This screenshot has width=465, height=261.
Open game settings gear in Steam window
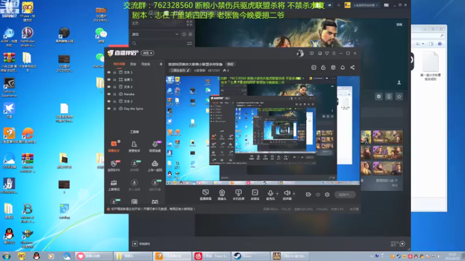click(x=379, y=96)
